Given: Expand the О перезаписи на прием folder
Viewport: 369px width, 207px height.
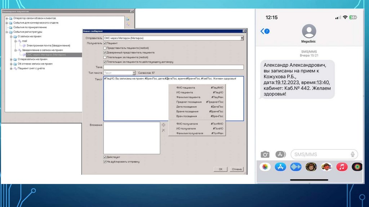Looking at the screenshot, I should 11,59.
